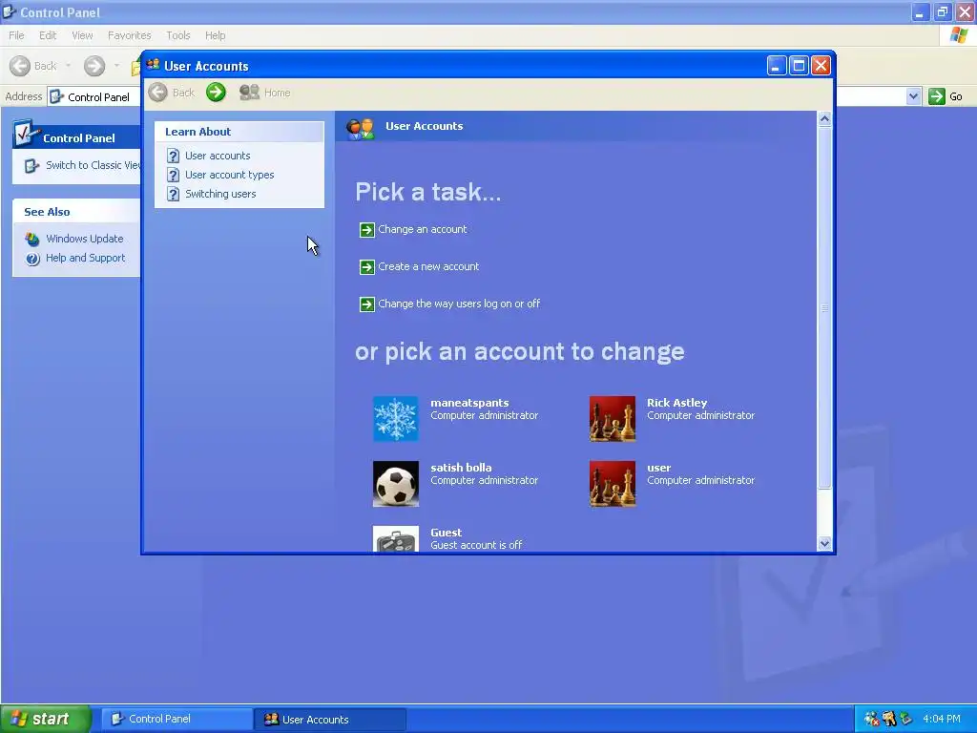Screen dimensions: 977x733
Task: Open the Favorites menu
Action: click(129, 35)
